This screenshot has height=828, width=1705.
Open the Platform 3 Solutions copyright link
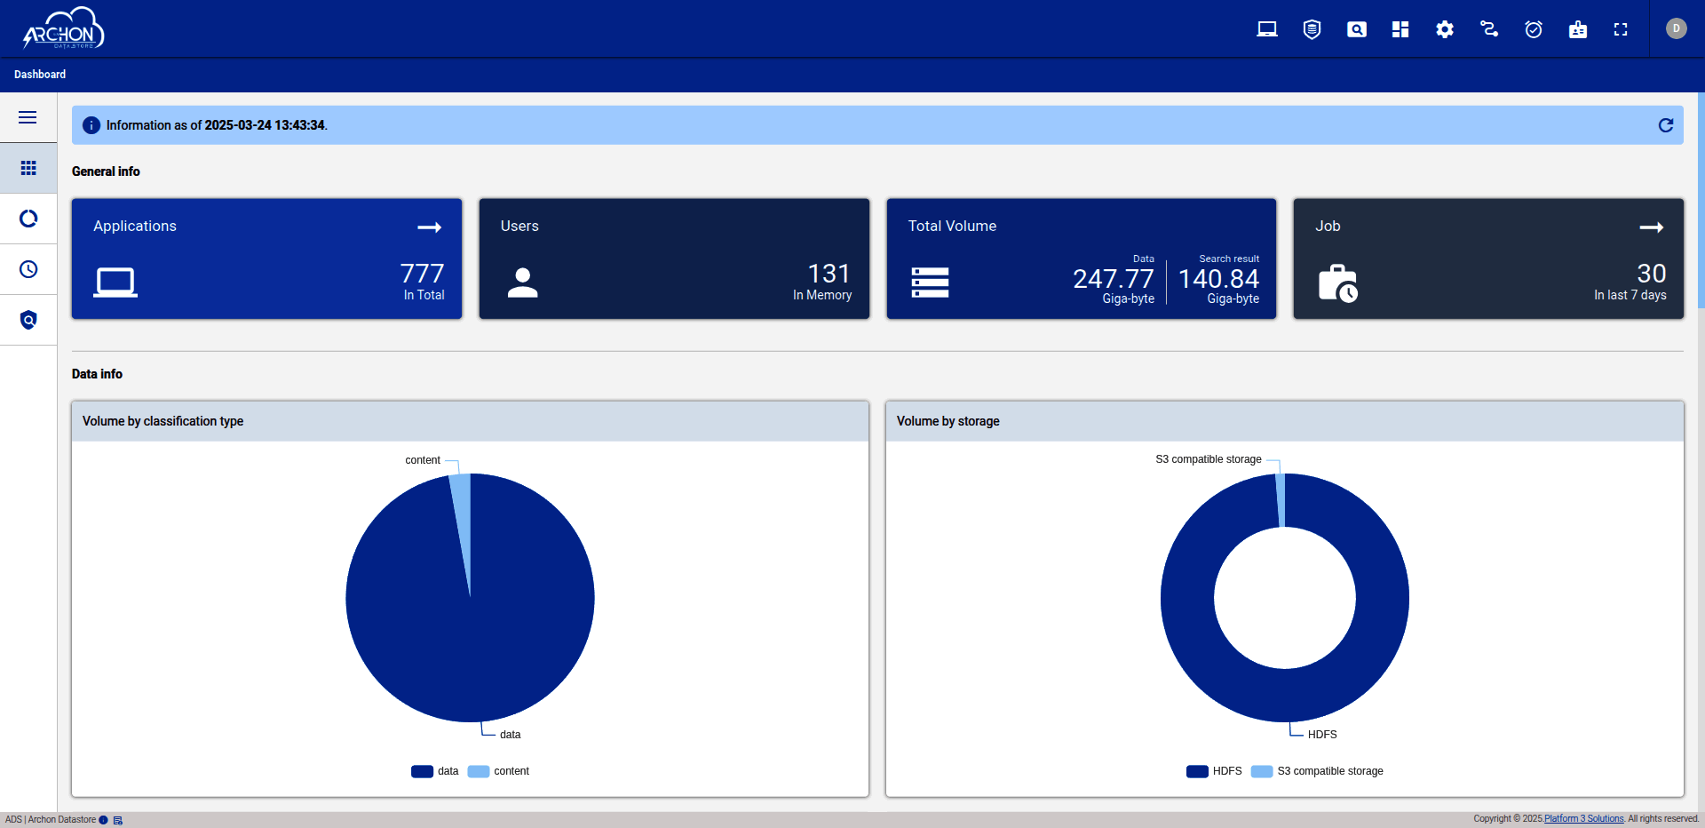[1583, 818]
